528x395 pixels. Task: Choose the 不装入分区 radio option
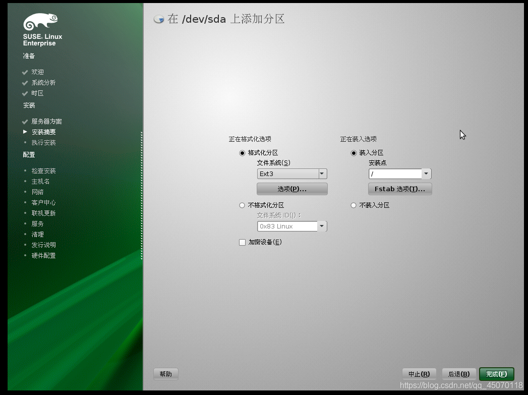tap(354, 205)
